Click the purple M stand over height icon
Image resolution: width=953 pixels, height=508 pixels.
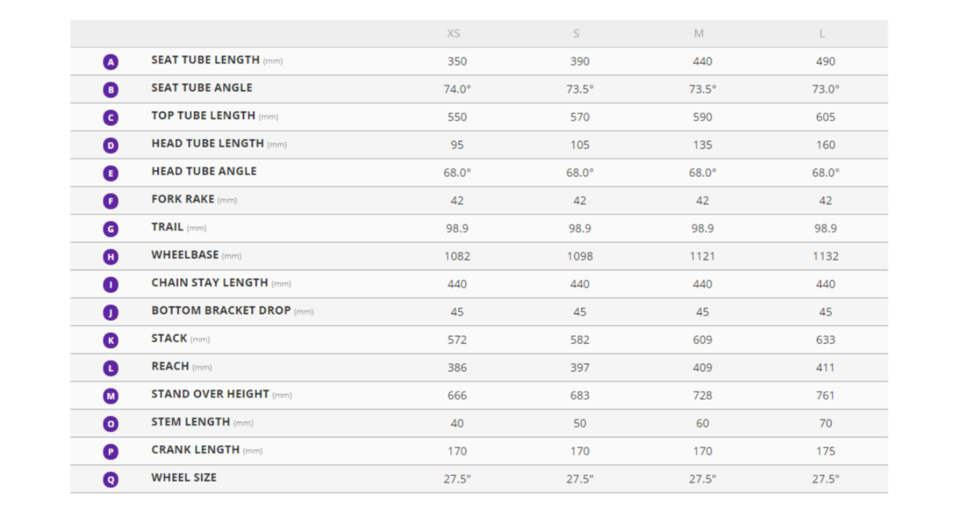click(110, 396)
